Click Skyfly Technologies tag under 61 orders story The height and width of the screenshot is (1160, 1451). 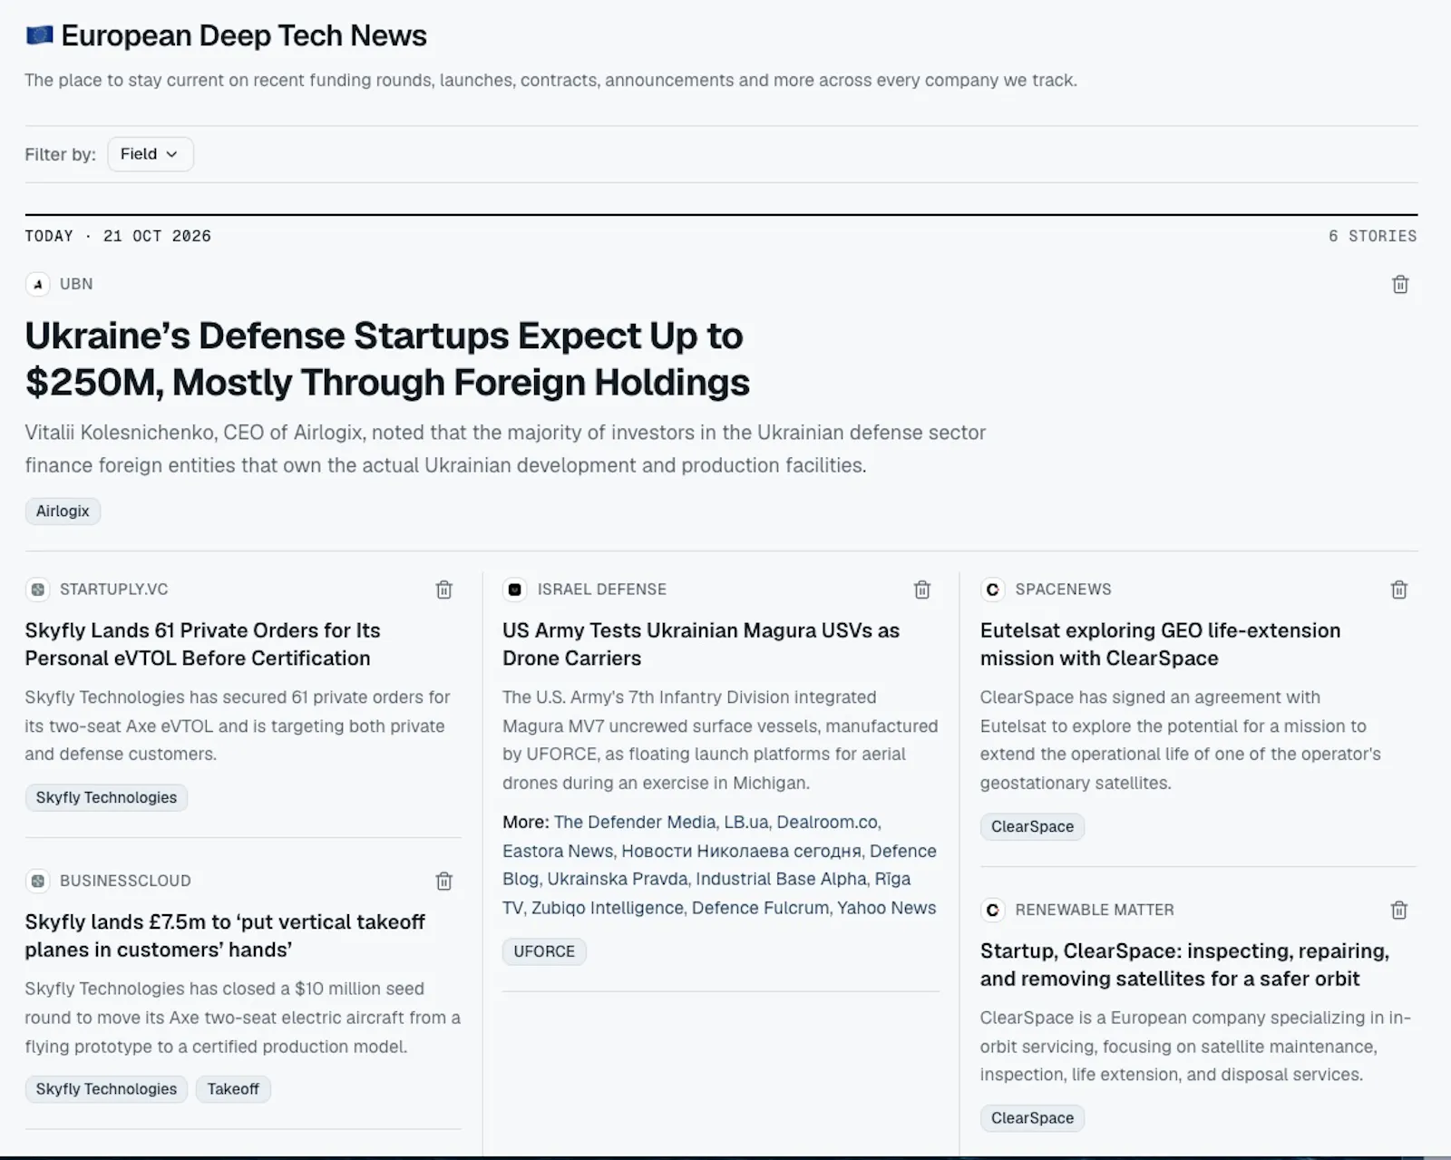click(106, 797)
